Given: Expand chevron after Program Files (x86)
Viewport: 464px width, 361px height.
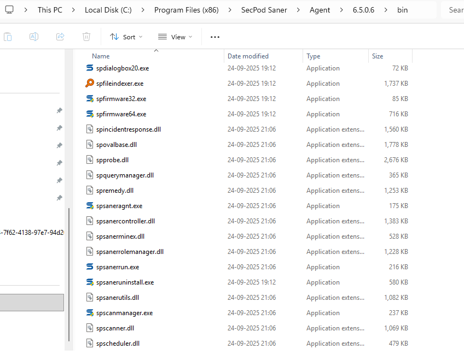Looking at the screenshot, I should point(230,10).
